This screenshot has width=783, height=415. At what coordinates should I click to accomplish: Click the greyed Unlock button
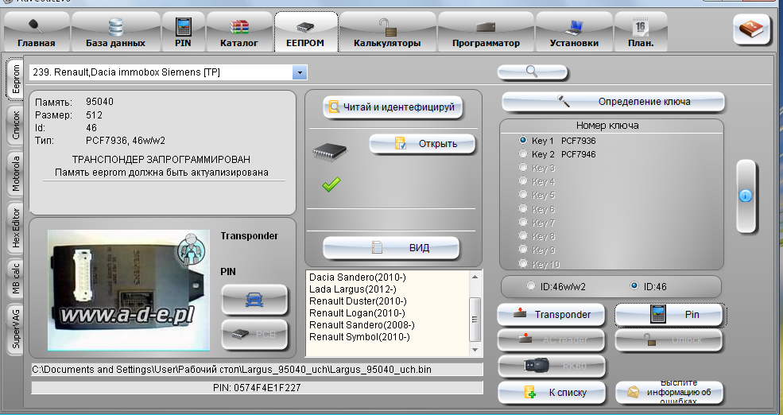click(x=669, y=340)
